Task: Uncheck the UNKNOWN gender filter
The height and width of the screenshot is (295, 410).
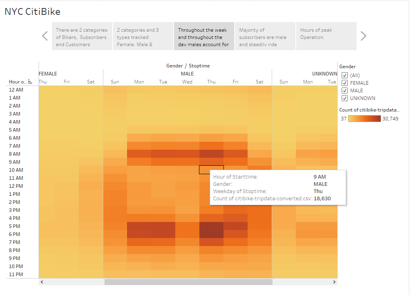Action: (344, 98)
